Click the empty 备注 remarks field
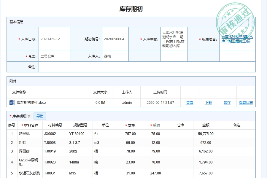This screenshot has height=178, width=267. (147, 67)
